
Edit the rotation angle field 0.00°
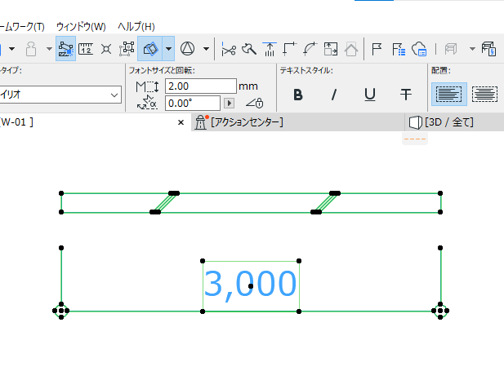point(193,104)
